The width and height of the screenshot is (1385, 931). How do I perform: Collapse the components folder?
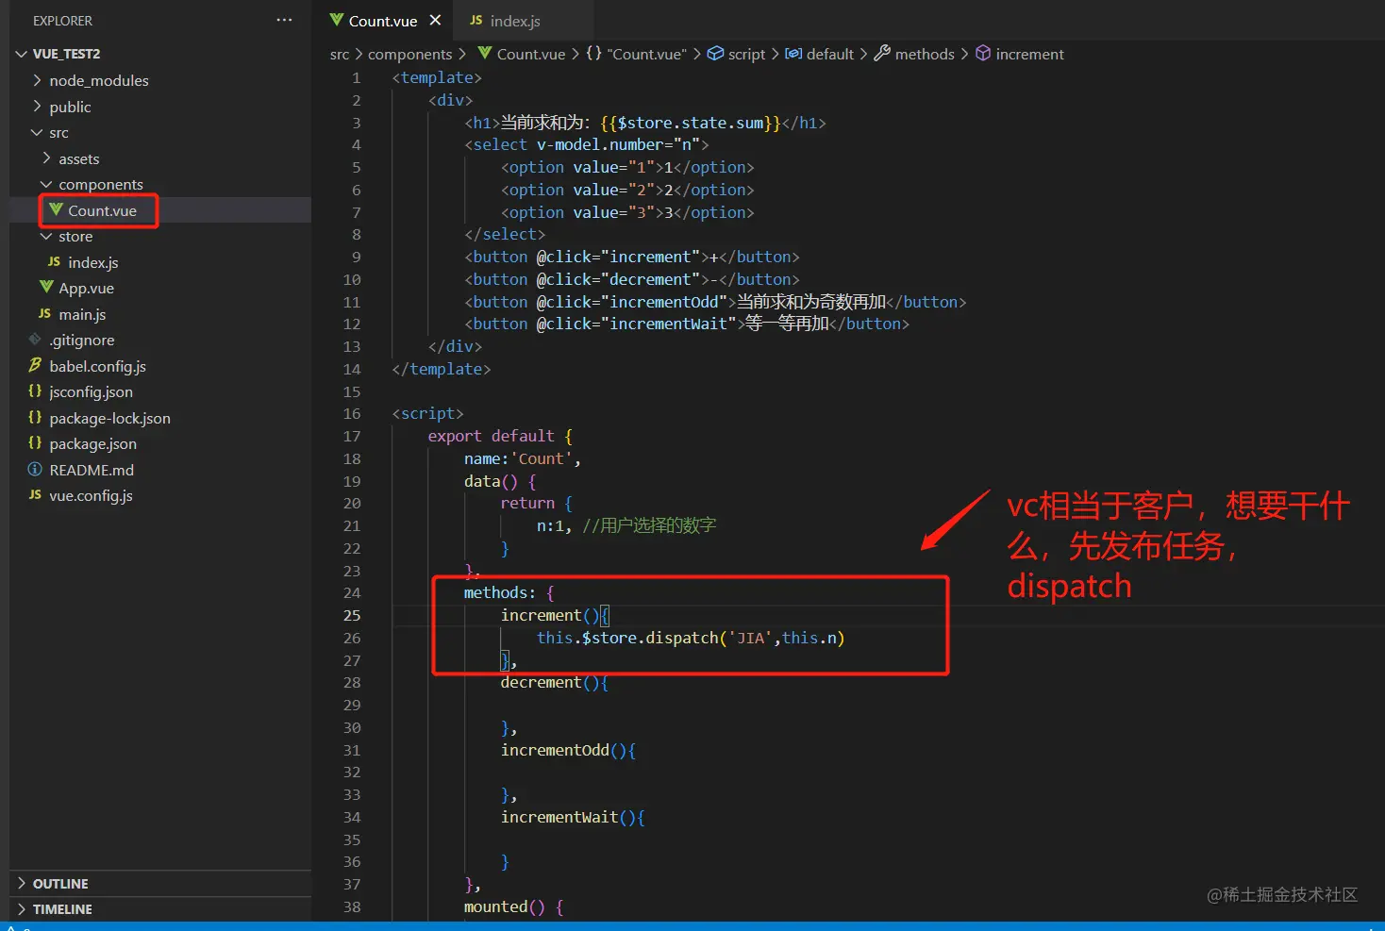click(46, 184)
